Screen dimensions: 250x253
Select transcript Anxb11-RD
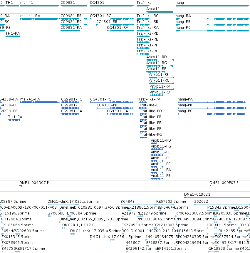point(160,60)
